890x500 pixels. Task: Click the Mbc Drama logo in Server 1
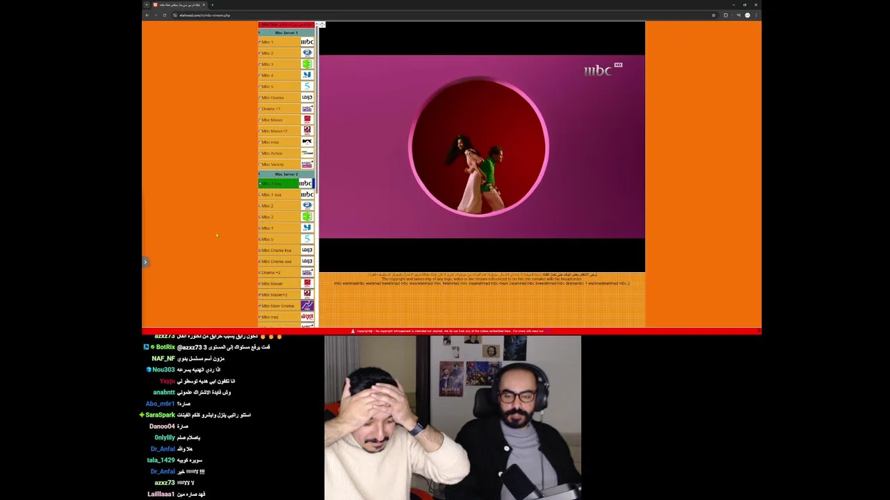pyautogui.click(x=307, y=97)
